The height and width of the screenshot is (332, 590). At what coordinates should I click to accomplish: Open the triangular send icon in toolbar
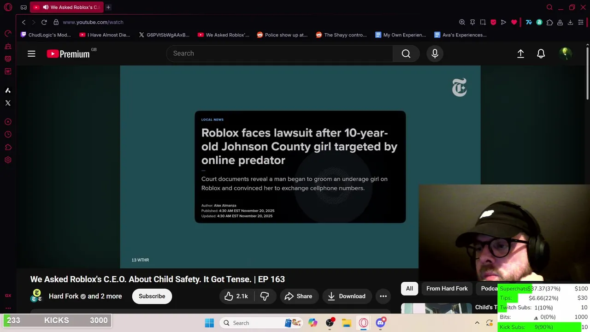point(503,22)
